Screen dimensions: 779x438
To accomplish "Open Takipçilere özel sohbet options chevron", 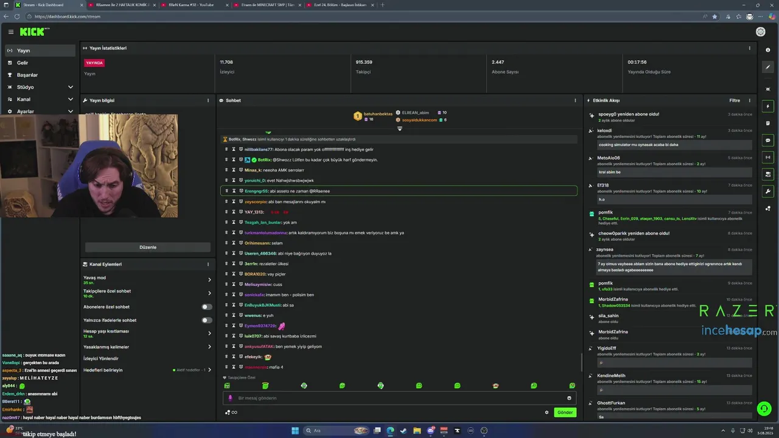I will coord(209,293).
